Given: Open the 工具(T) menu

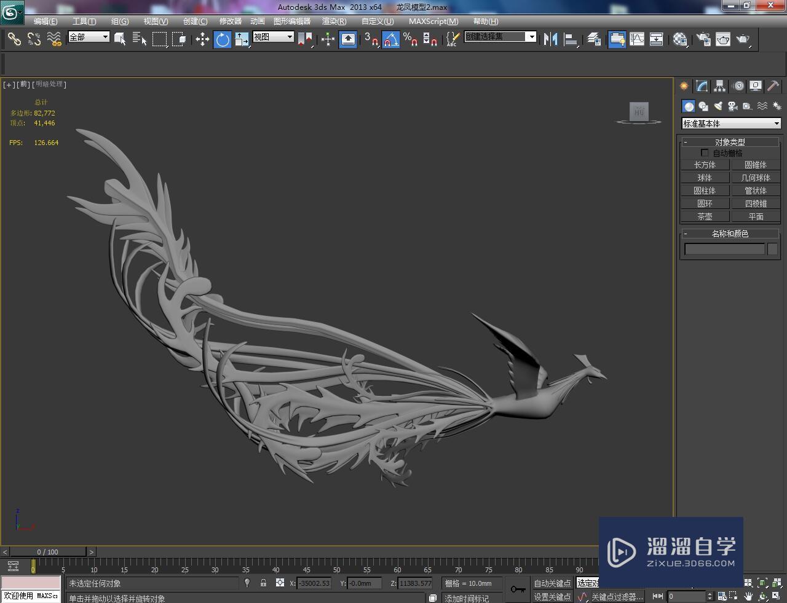Looking at the screenshot, I should click(x=84, y=22).
